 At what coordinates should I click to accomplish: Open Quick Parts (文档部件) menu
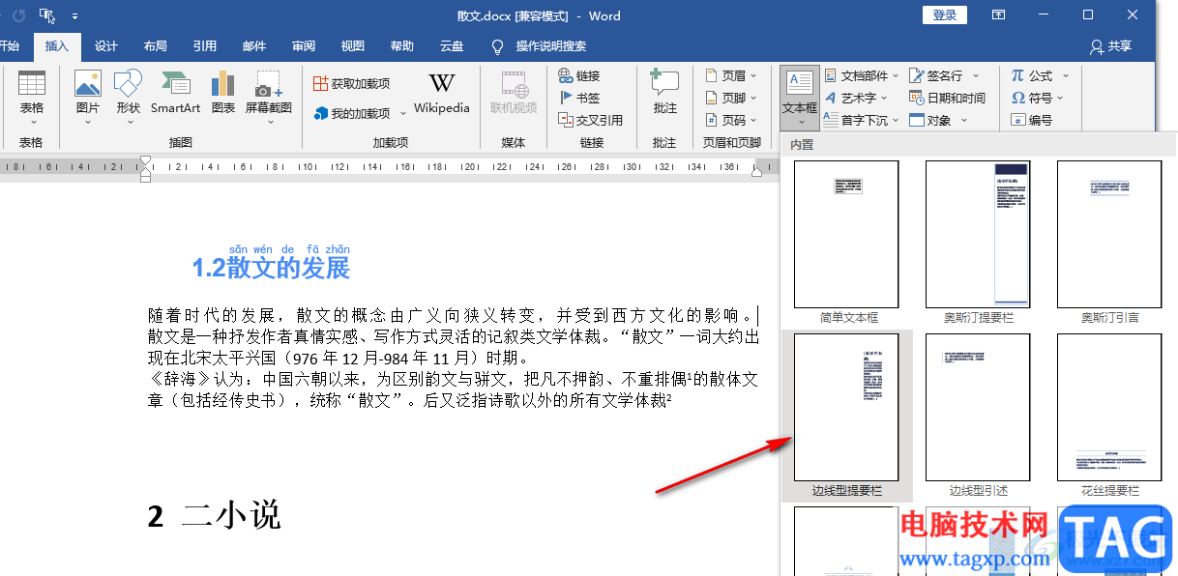click(x=862, y=75)
